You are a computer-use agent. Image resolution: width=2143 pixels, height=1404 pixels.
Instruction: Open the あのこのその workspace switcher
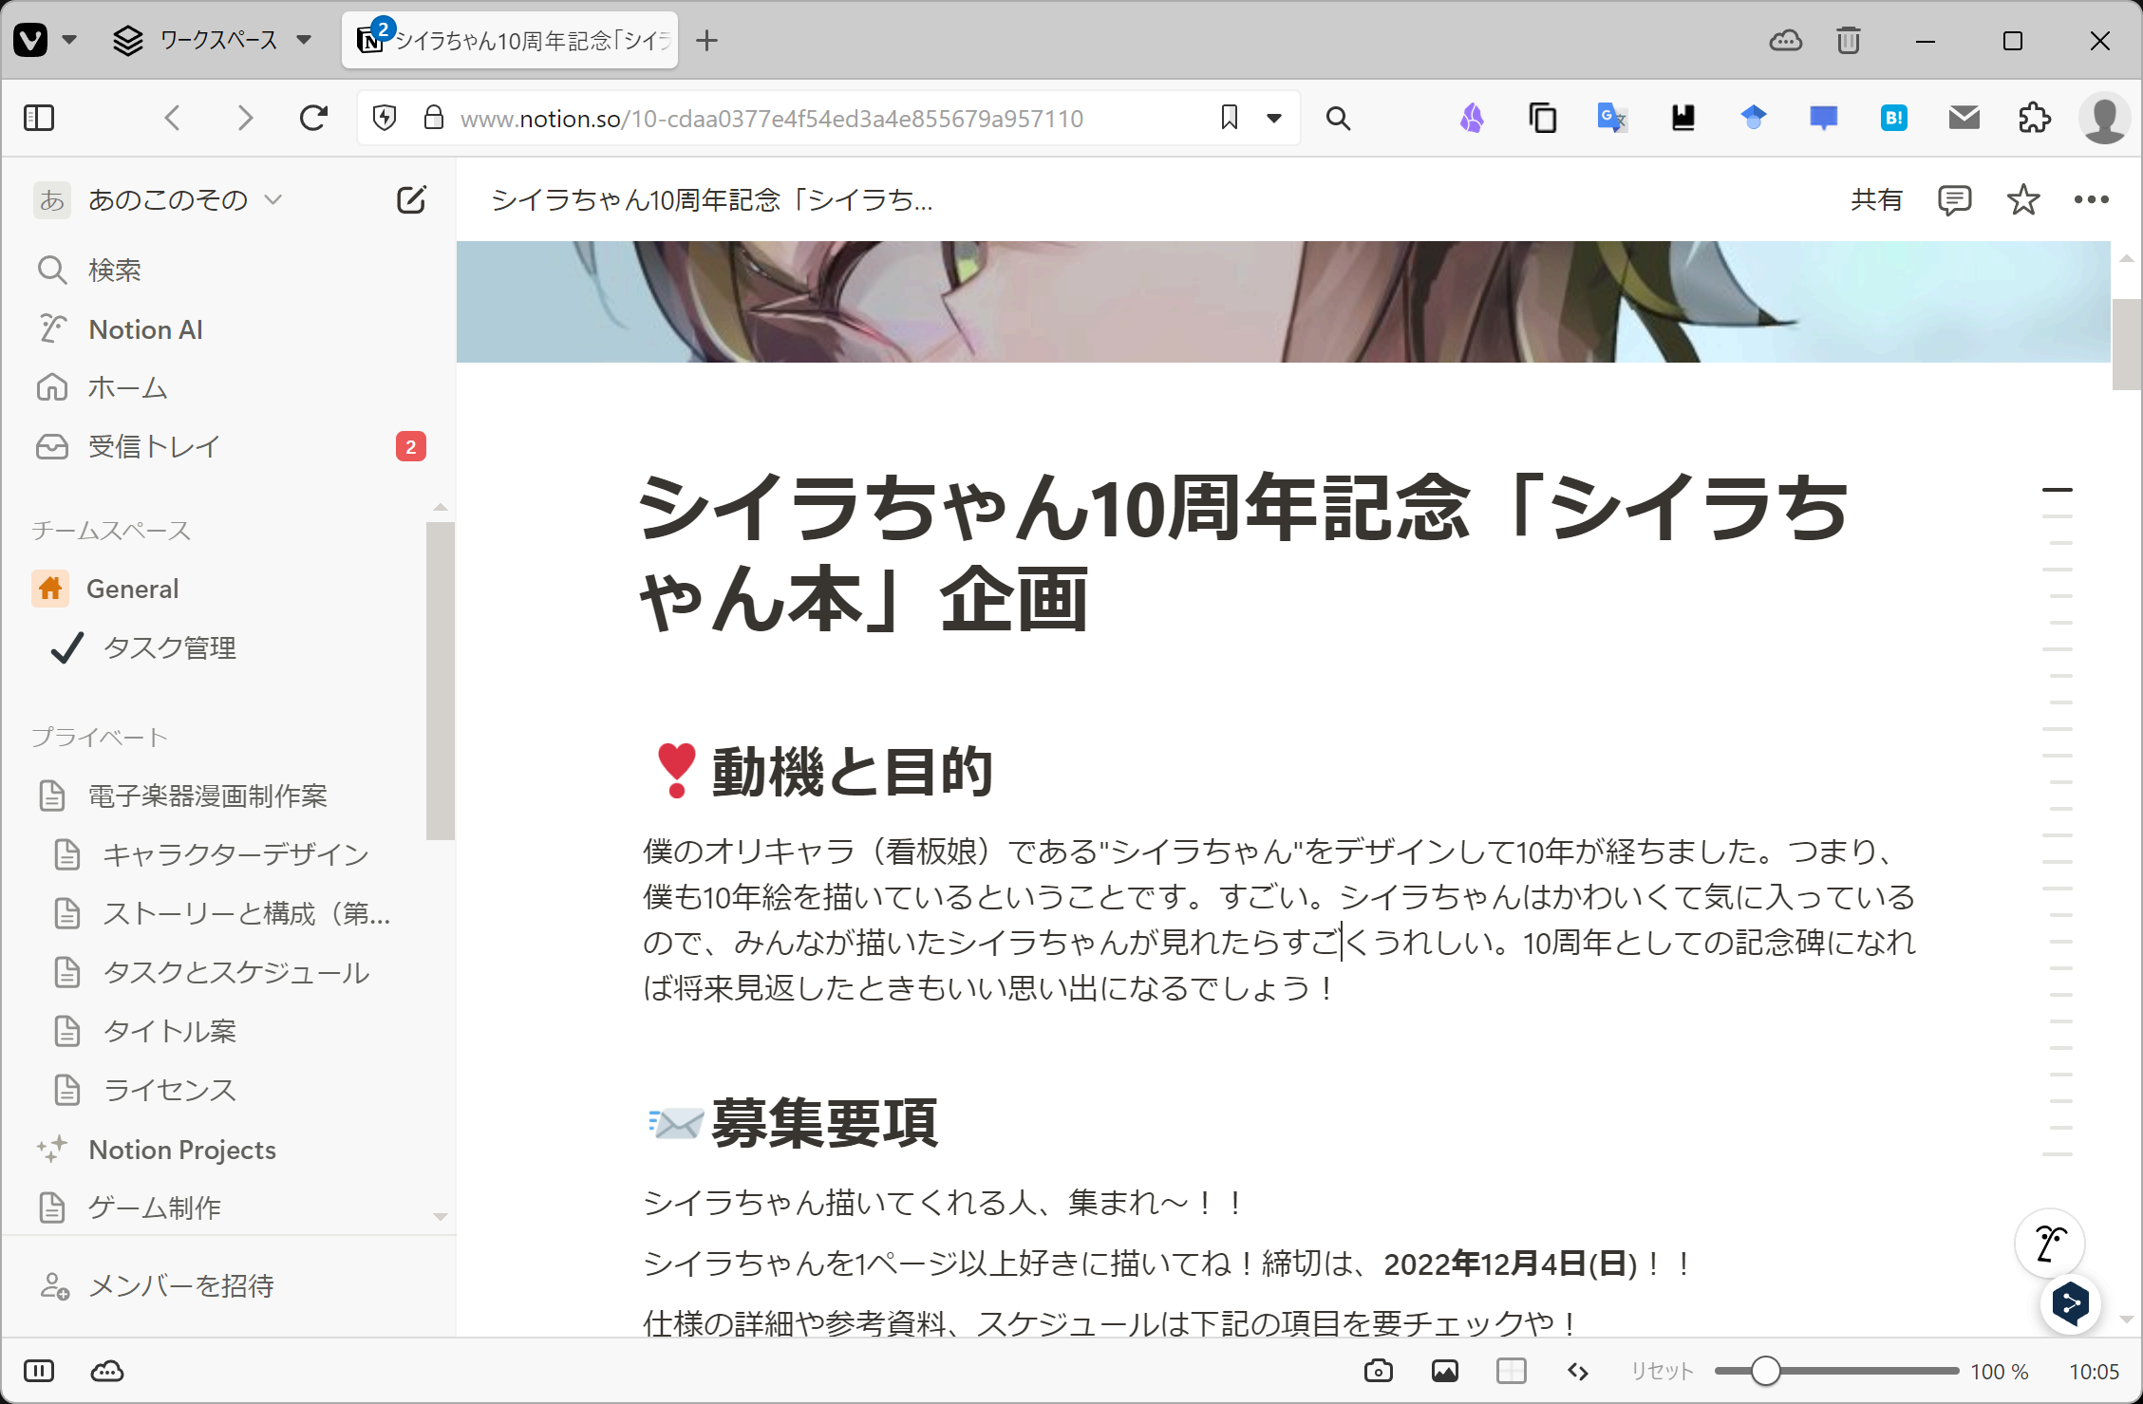[x=159, y=199]
